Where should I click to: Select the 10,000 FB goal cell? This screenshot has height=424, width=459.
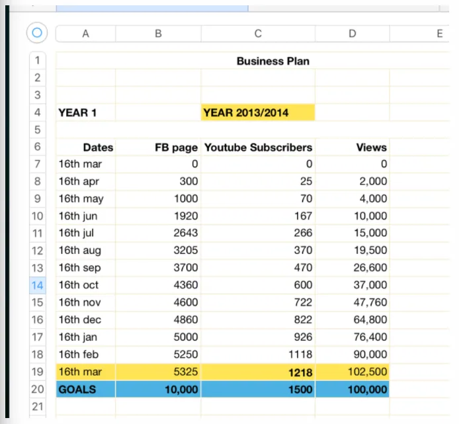[158, 389]
